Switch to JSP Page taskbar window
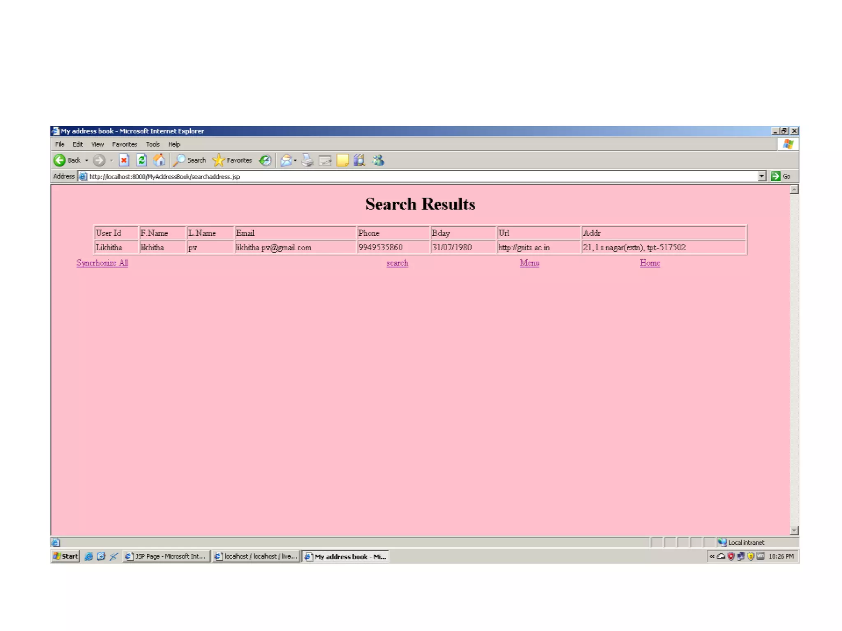Viewport: 842px width, 631px height. click(167, 556)
